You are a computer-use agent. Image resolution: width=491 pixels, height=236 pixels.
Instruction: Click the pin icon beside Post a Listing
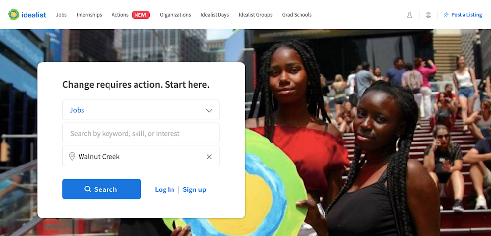[446, 15]
